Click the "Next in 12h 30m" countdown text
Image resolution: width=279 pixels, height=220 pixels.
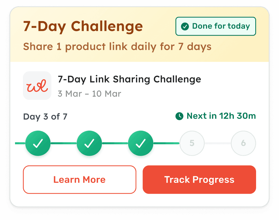pyautogui.click(x=221, y=116)
